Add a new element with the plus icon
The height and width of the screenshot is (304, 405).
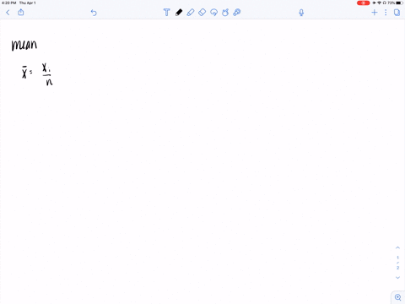(x=375, y=13)
